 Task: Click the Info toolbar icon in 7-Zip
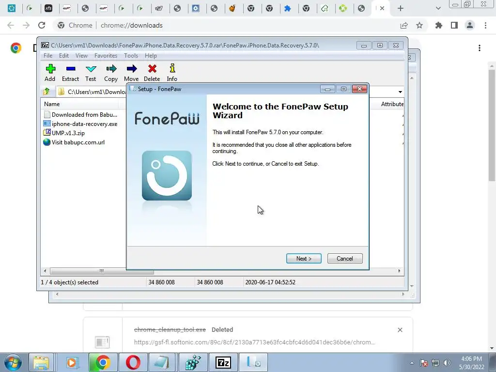[x=172, y=73]
